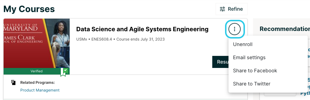
Task: Click the Refine button label
Action: [235, 9]
